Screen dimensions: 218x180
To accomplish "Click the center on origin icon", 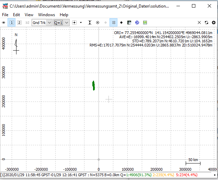I will tap(74, 23).
